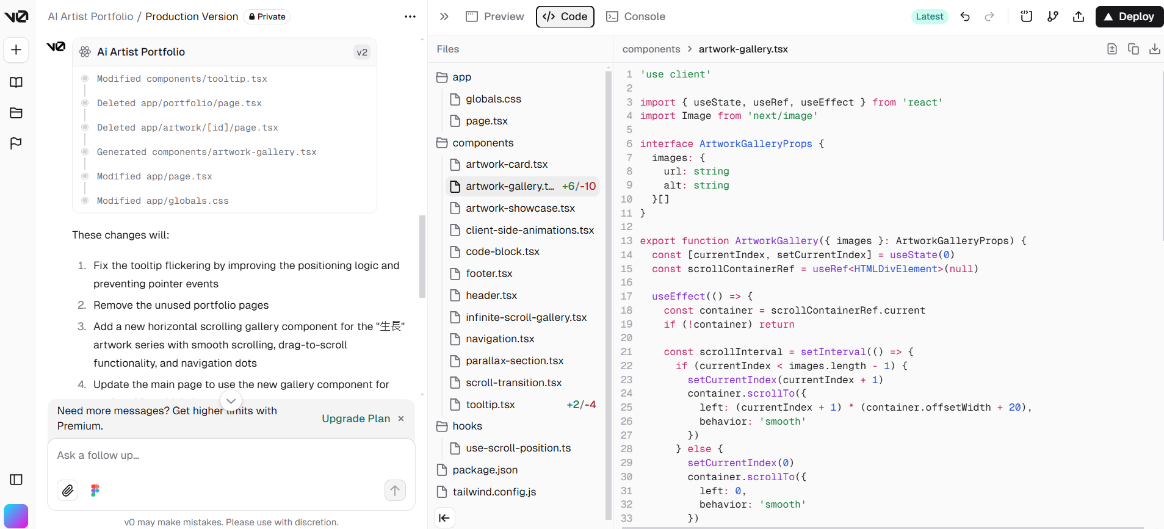The width and height of the screenshot is (1164, 529).
Task: Switch to the Preview tab
Action: 495,16
